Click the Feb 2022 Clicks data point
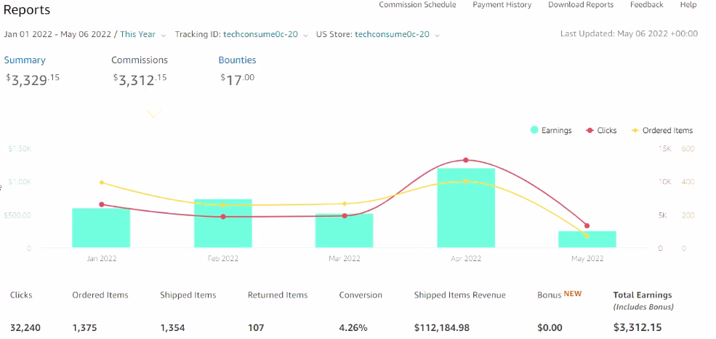Screen dimensions: 716x339 point(223,217)
